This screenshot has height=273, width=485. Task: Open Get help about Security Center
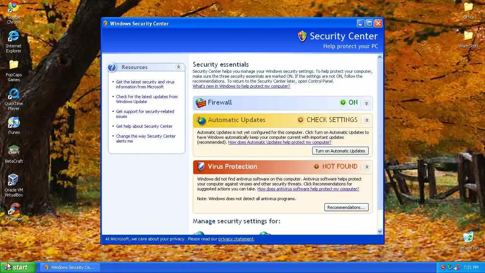[x=144, y=126]
